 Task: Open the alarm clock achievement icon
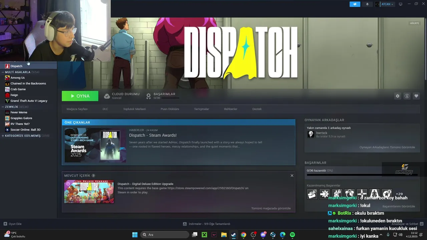[x=350, y=194]
